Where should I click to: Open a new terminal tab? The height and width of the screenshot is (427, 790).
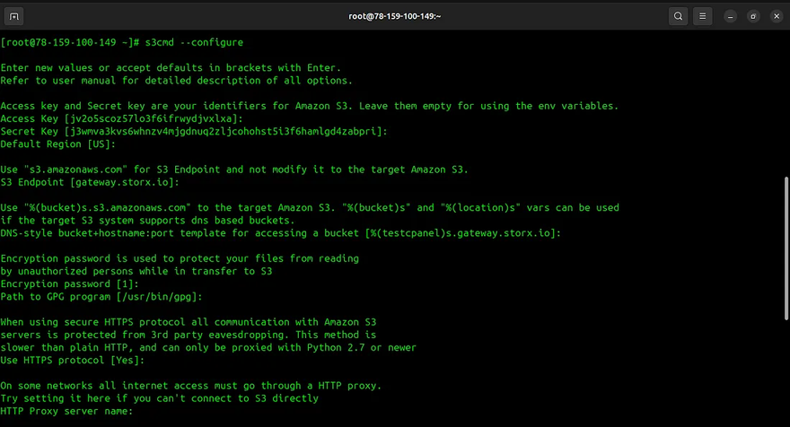(x=17, y=16)
